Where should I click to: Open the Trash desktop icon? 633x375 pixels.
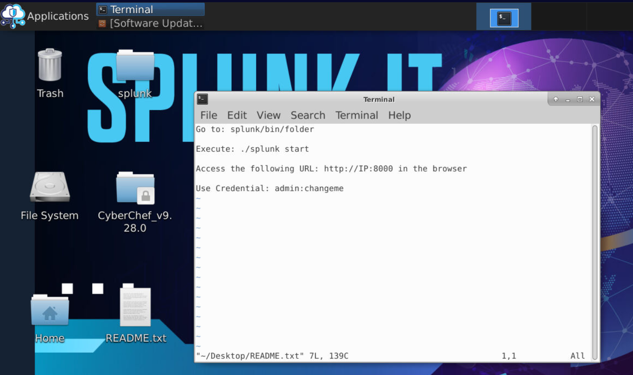[50, 66]
